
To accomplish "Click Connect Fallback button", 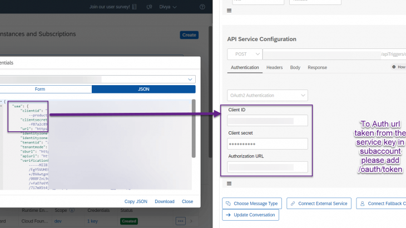I will 381,204.
